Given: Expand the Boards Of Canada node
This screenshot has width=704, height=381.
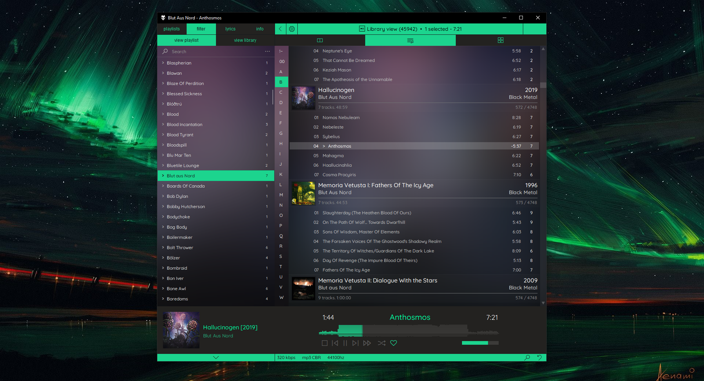Looking at the screenshot, I should 163,186.
